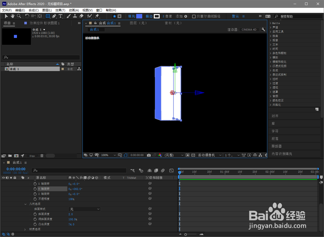Select the Hand tool
Image resolution: width=324 pixels, height=237 pixels.
click(x=12, y=16)
